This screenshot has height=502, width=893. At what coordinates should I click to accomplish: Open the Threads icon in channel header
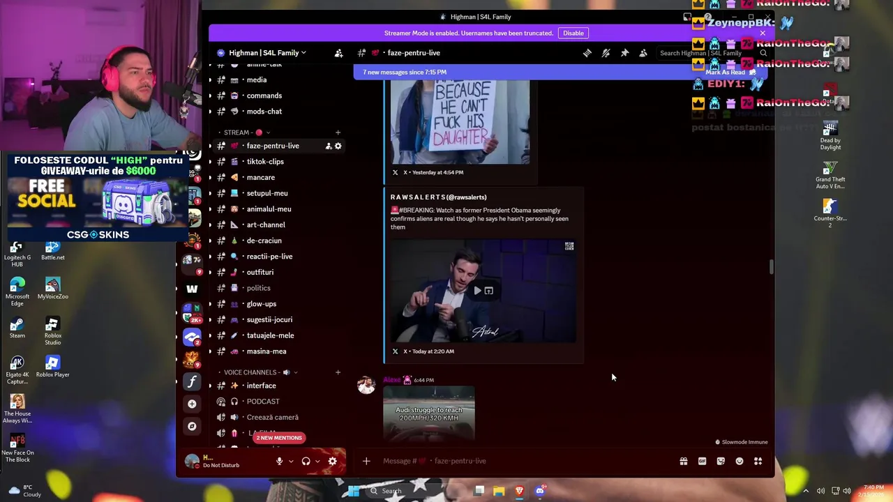click(587, 53)
